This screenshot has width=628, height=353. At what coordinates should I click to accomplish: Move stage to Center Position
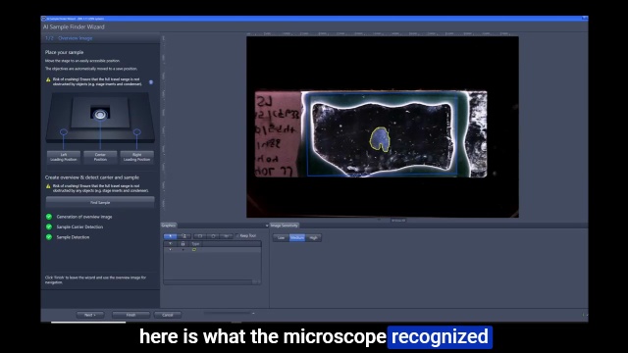[x=100, y=157]
